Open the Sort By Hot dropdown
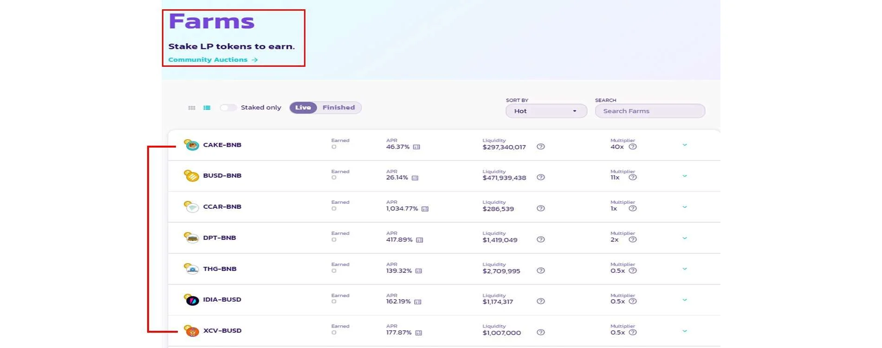The height and width of the screenshot is (348, 882). (546, 111)
